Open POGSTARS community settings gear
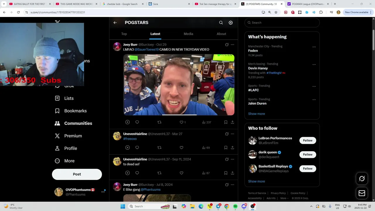 [x=231, y=23]
